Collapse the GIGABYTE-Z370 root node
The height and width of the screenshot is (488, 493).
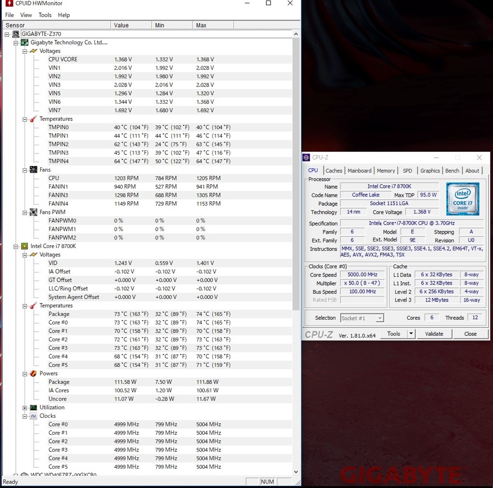(x=7, y=34)
